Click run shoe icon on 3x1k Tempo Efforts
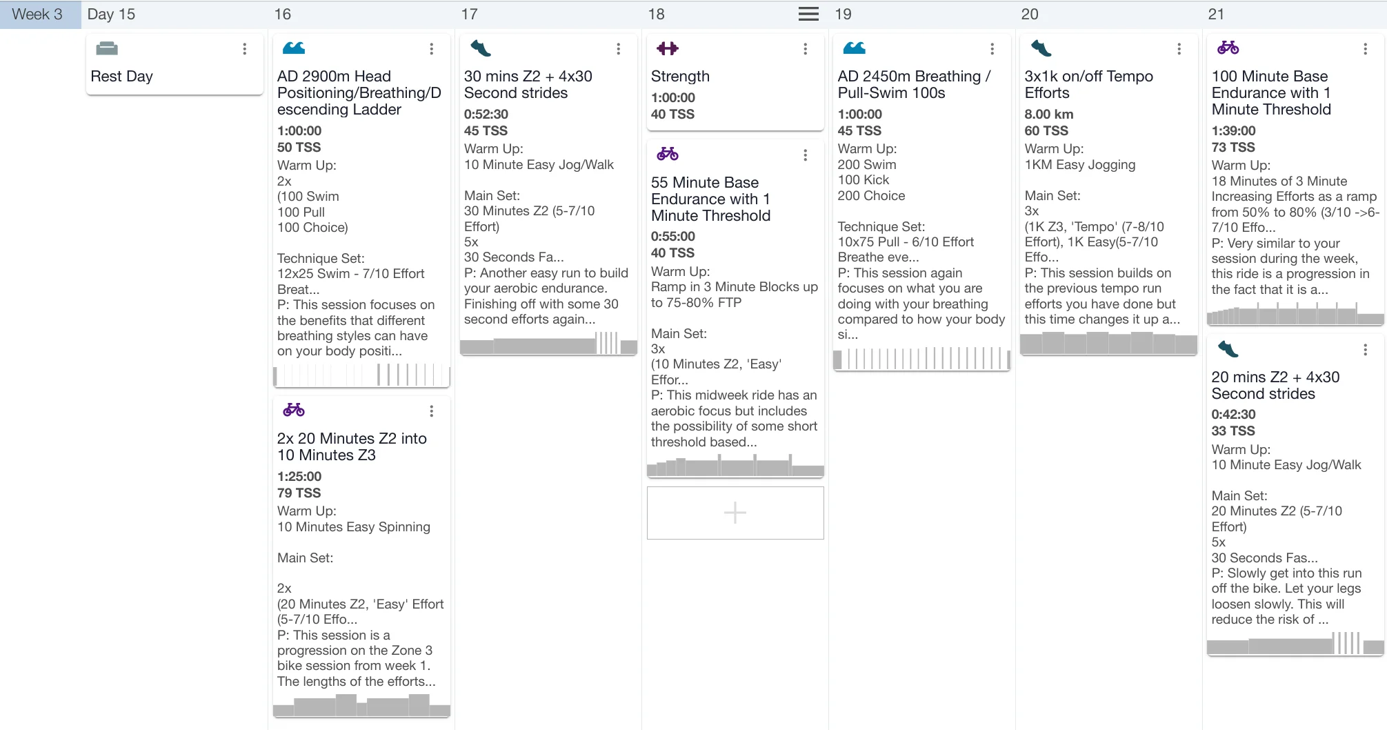 1041,48
